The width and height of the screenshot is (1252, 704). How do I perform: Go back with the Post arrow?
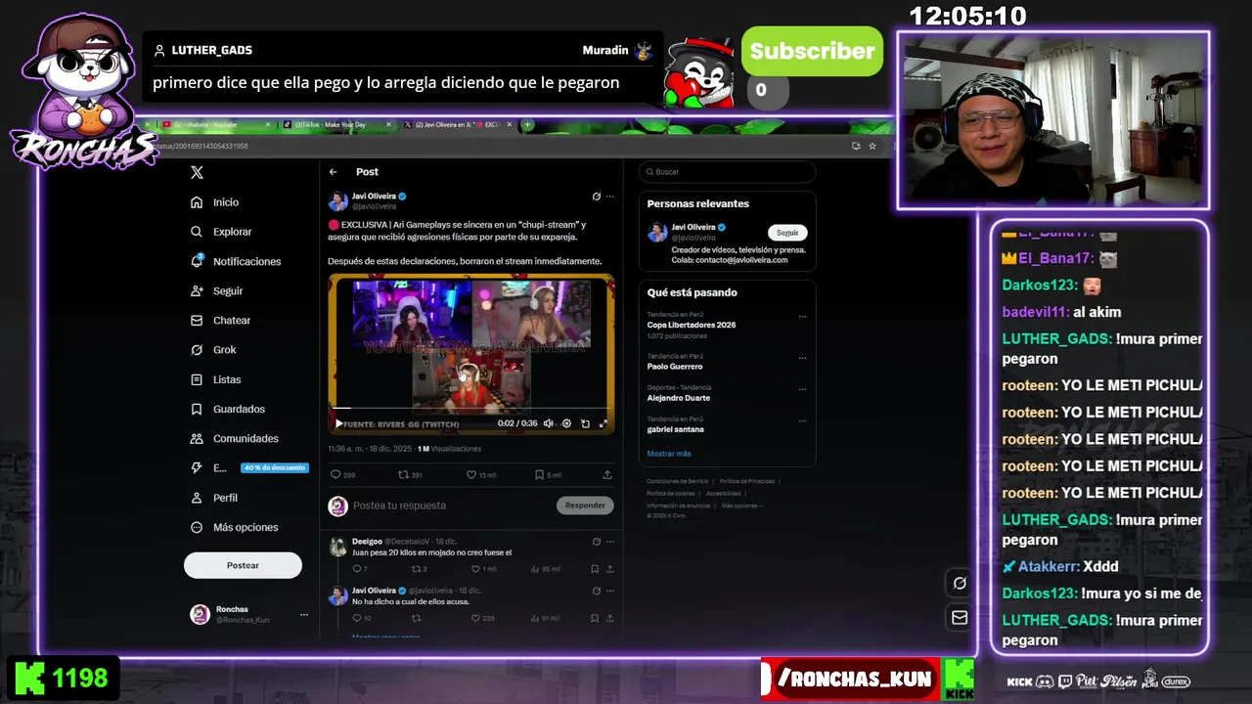point(333,172)
